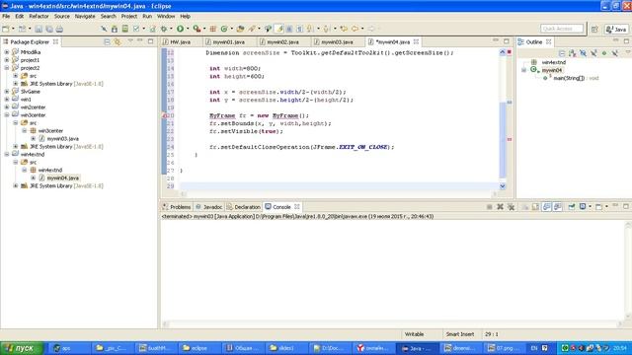Expand the win2center project node
The image size is (632, 355).
click(x=7, y=107)
